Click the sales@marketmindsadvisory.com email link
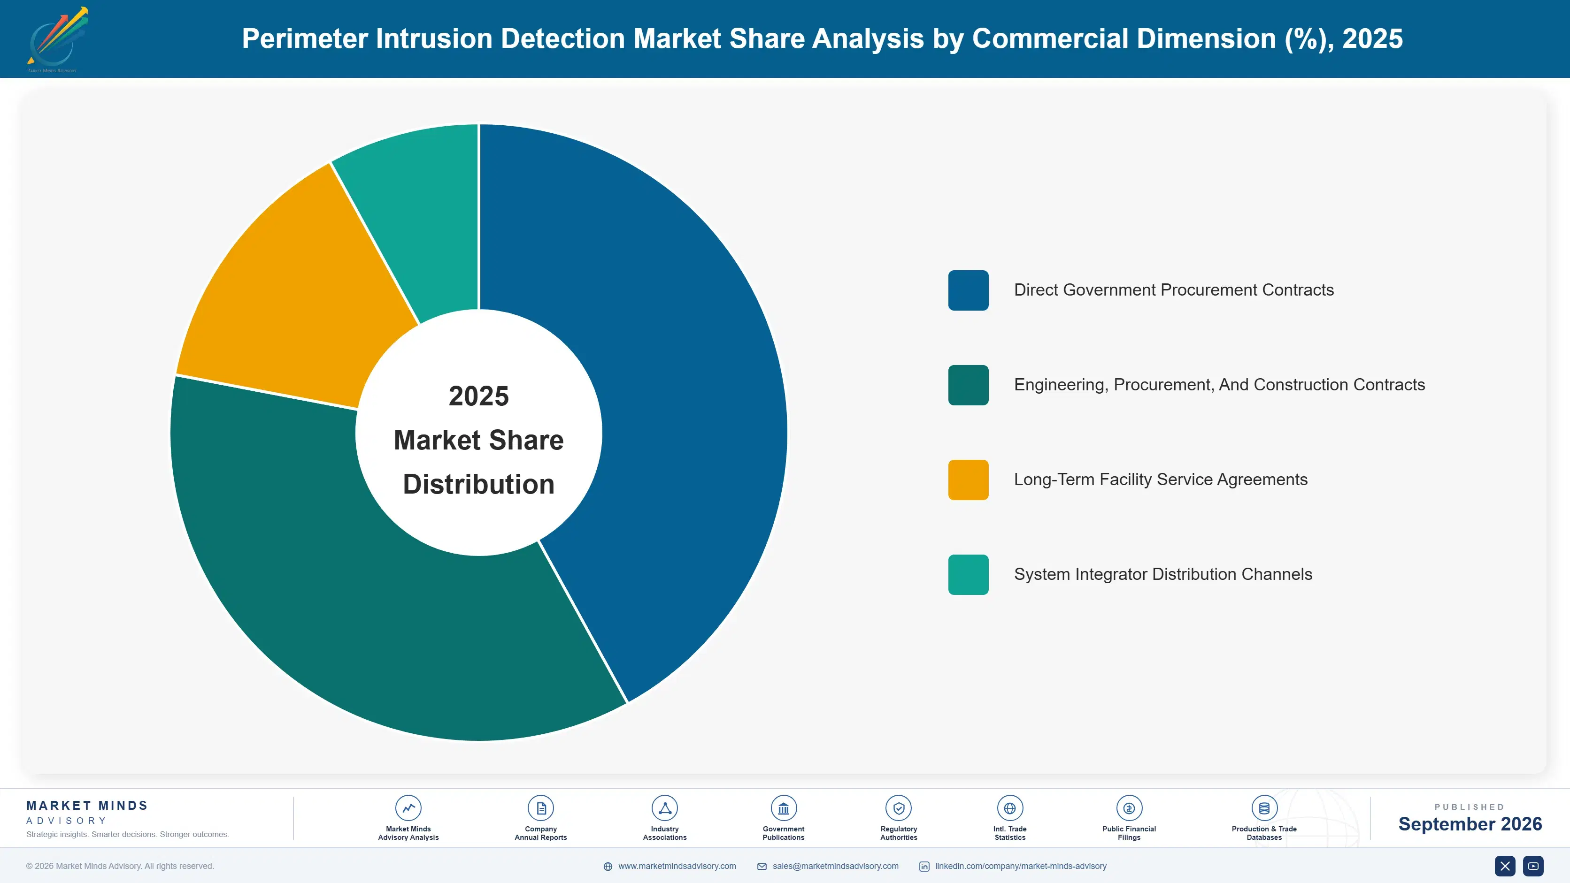Screen dimensions: 1570x883 tap(836, 866)
